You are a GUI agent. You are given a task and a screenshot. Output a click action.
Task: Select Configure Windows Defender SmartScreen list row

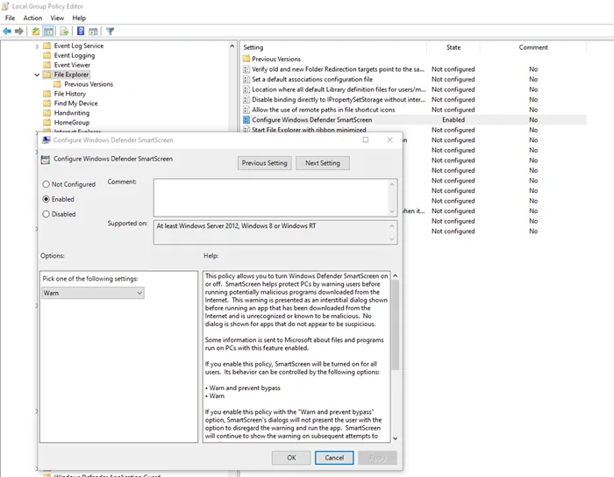414,120
